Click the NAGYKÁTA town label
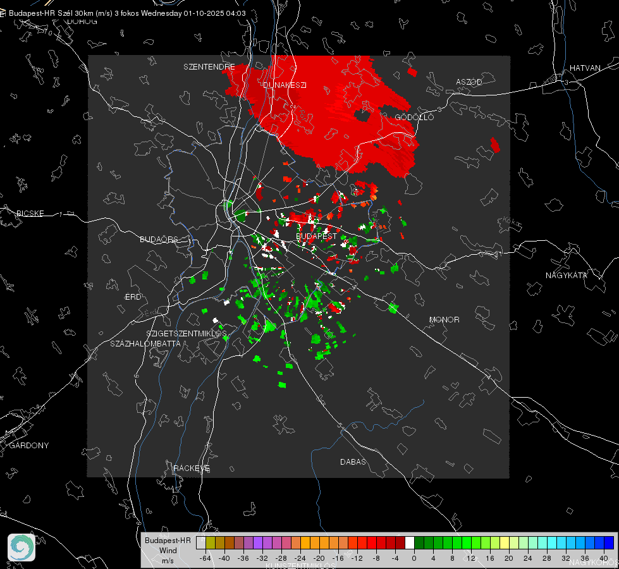Viewport: 619px width, 569px height. [x=566, y=275]
